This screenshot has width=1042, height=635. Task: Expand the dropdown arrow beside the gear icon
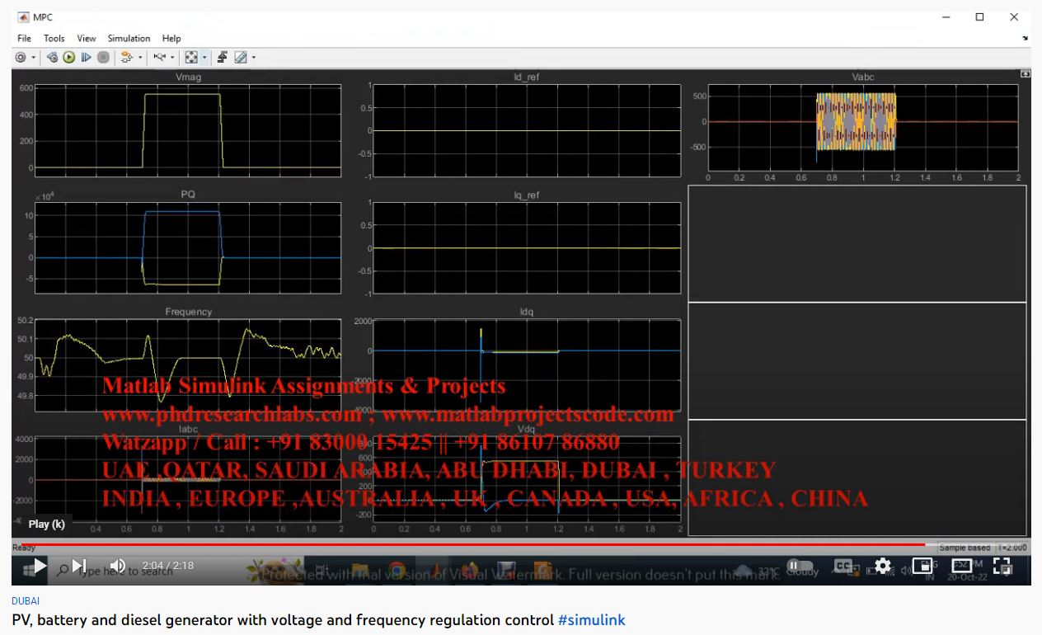[34, 58]
